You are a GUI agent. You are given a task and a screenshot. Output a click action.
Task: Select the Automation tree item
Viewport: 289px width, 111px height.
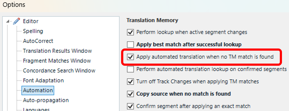click(38, 90)
